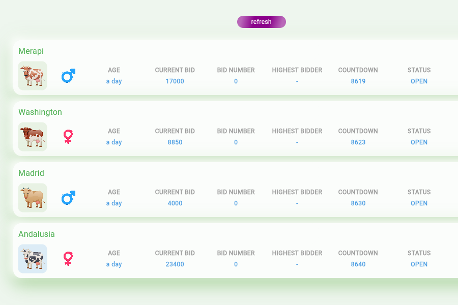Open Merapi cow thumbnail image
The image size is (458, 305).
33,76
